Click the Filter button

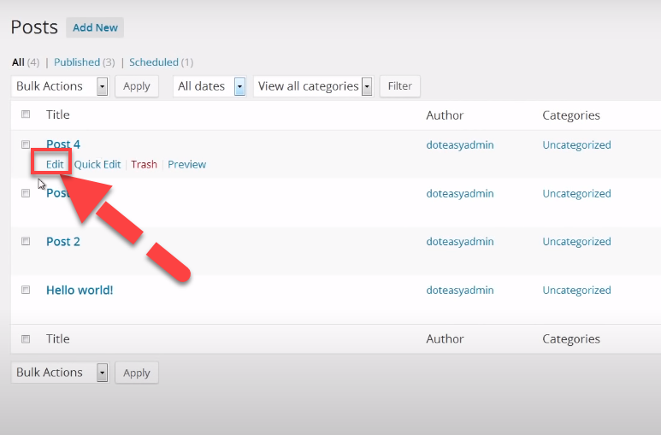399,86
